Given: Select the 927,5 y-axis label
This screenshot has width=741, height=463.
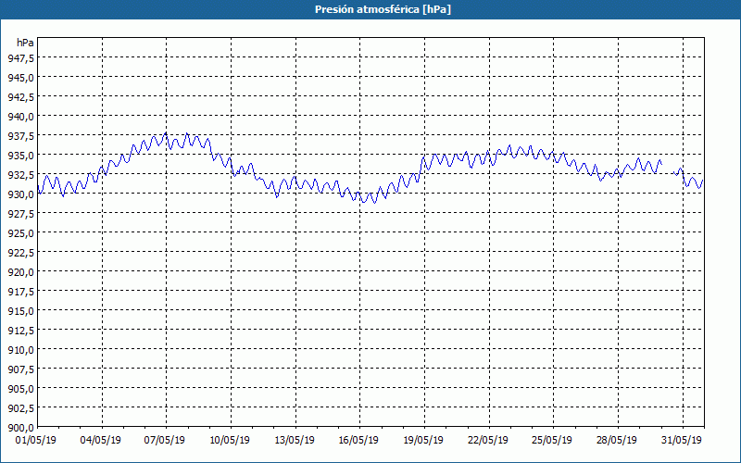Looking at the screenshot, I should click(21, 214).
